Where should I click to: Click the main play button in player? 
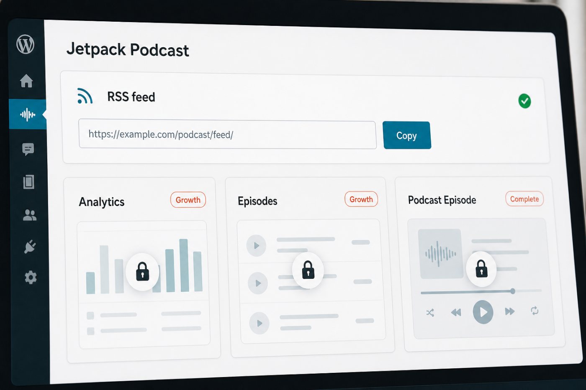[x=483, y=312]
